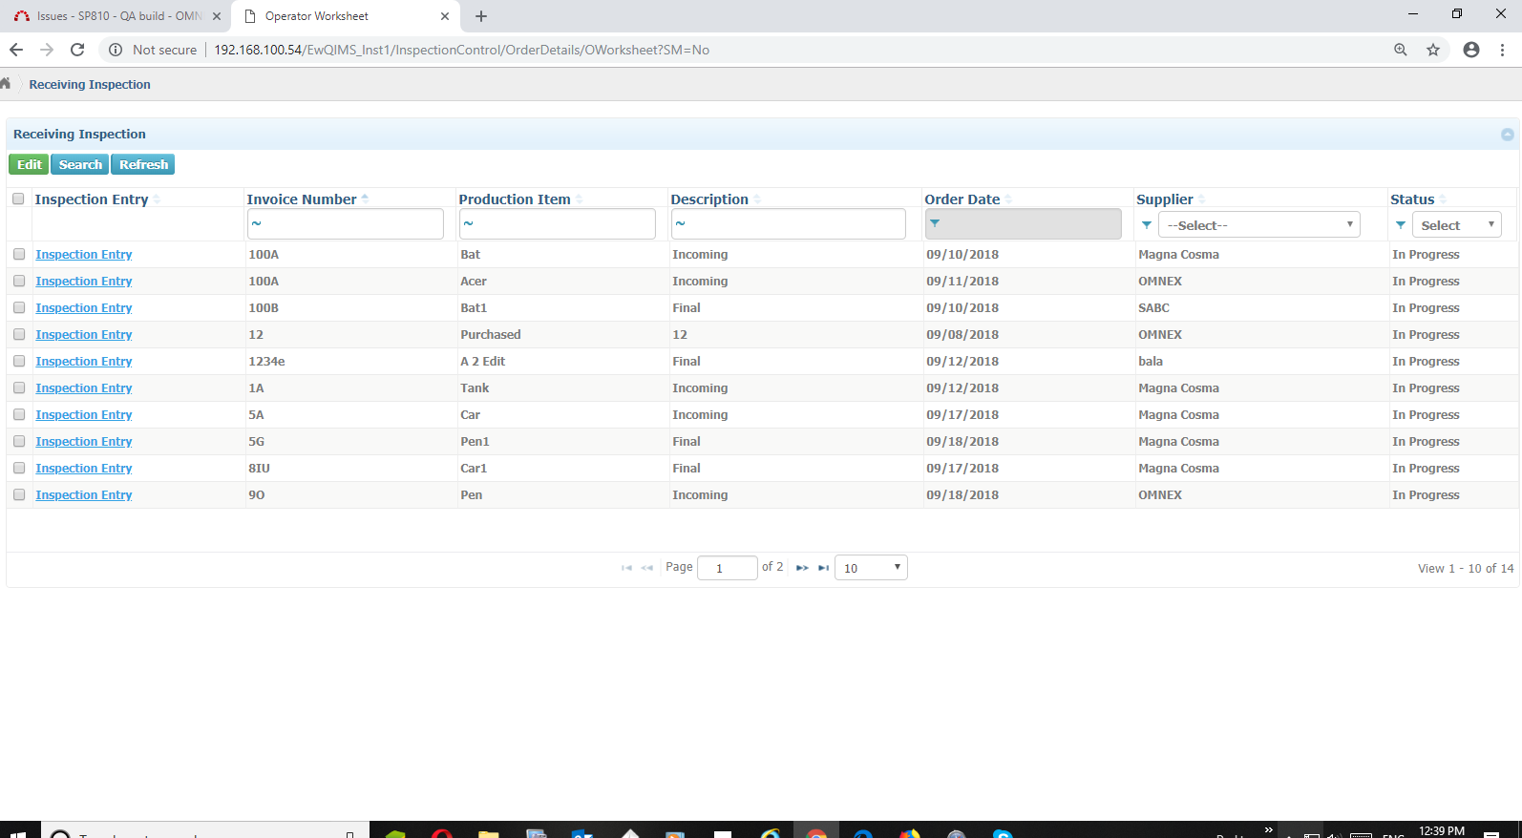Jump to last page of grid
Screen dimensions: 1522x838
click(823, 568)
